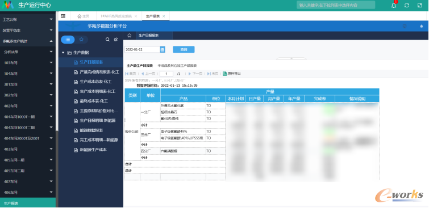
Task: Collapse sidebar using the hamburger menu icon
Action: click(x=63, y=16)
